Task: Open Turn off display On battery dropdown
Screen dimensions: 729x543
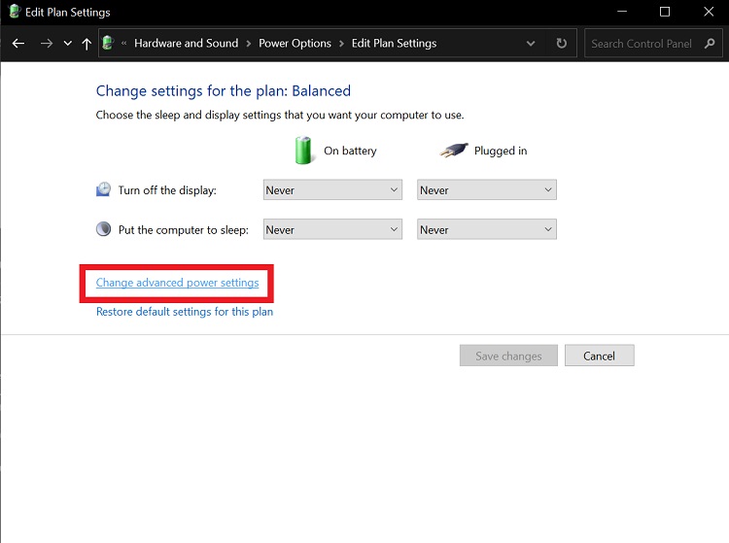Action: (x=332, y=190)
